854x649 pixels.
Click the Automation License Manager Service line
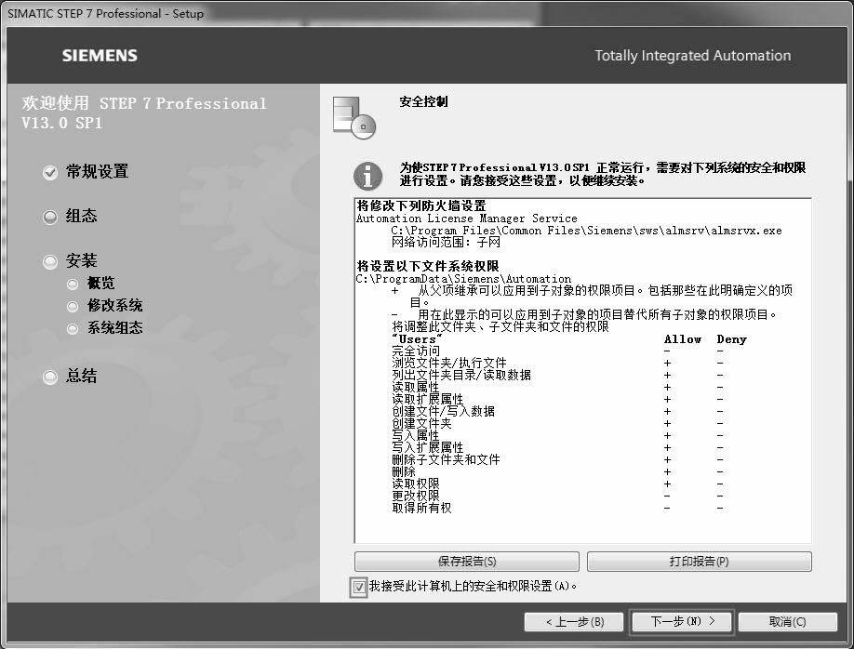467,219
